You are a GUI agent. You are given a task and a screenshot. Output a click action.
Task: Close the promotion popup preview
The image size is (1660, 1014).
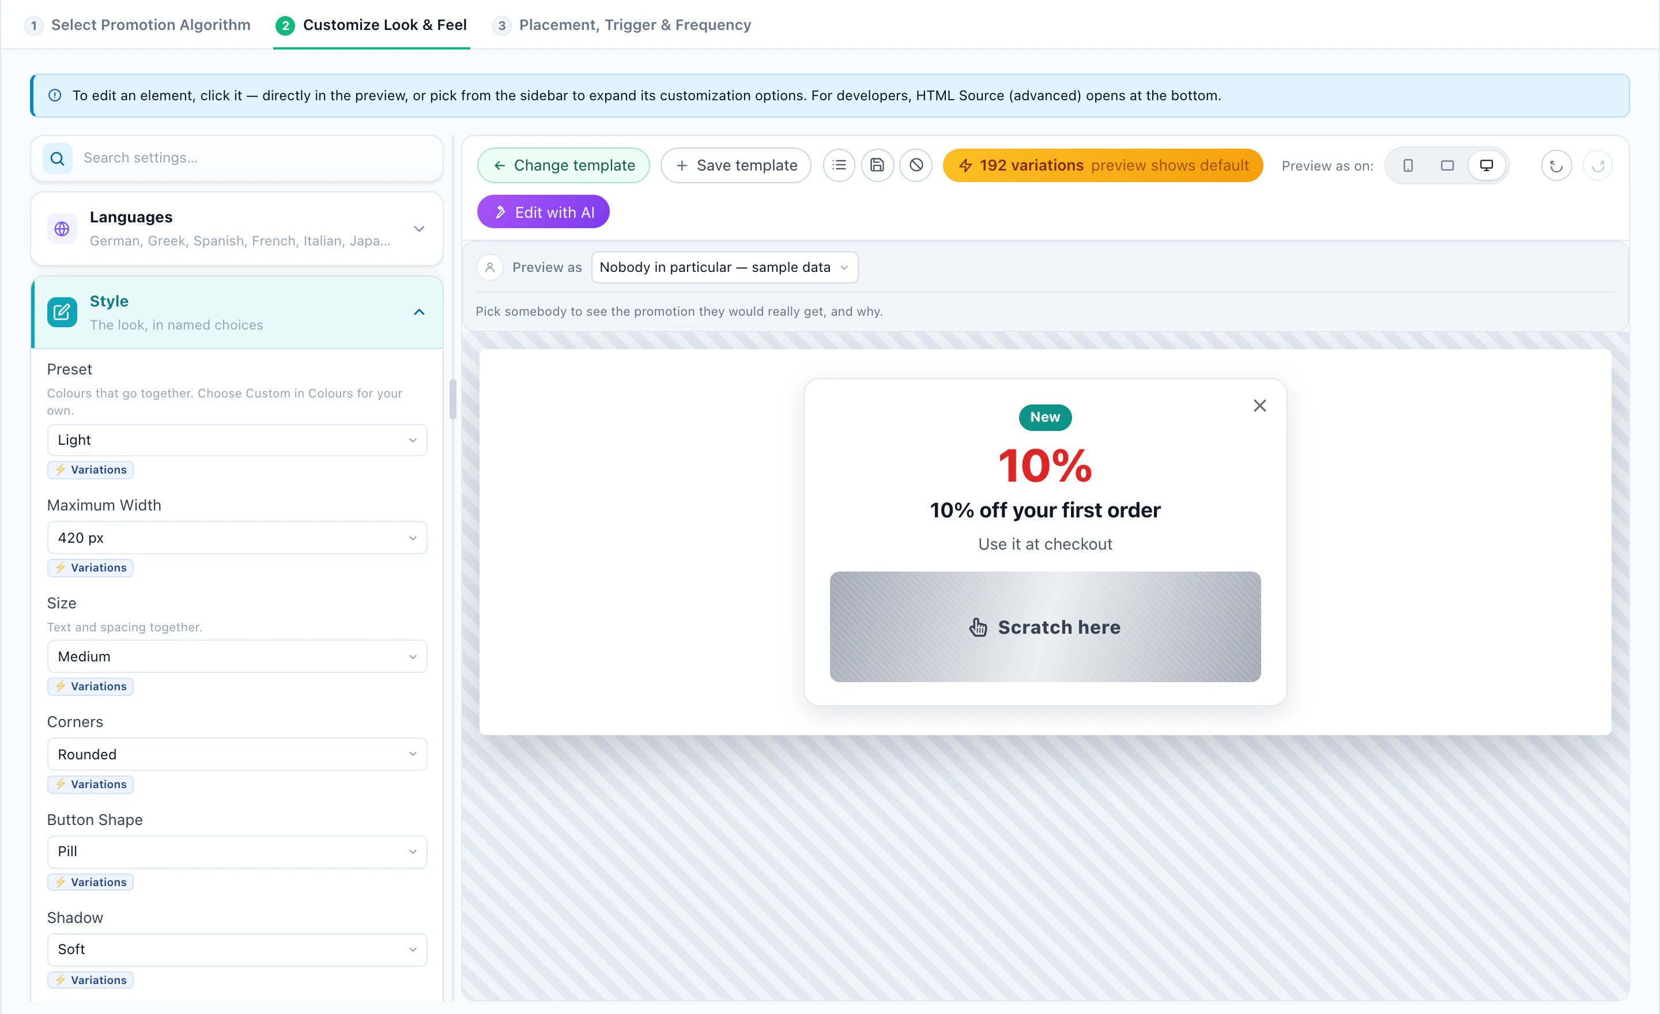point(1259,406)
